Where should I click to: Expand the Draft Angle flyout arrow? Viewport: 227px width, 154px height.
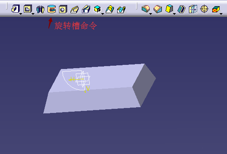coord(174,14)
